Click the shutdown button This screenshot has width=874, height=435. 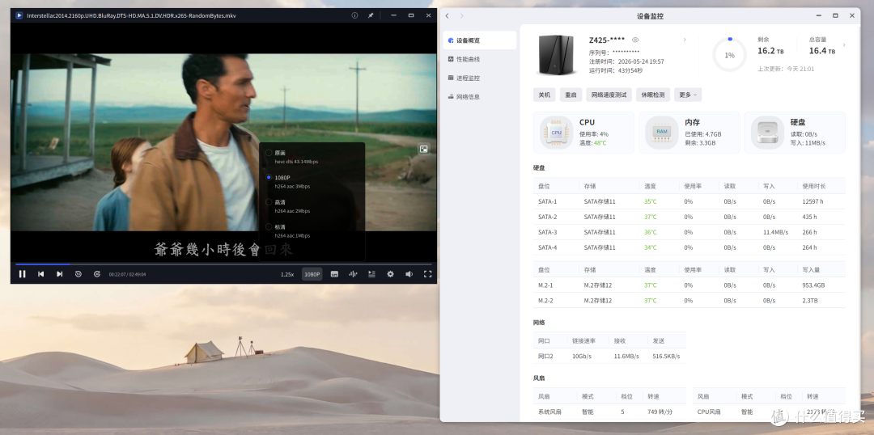pyautogui.click(x=544, y=95)
